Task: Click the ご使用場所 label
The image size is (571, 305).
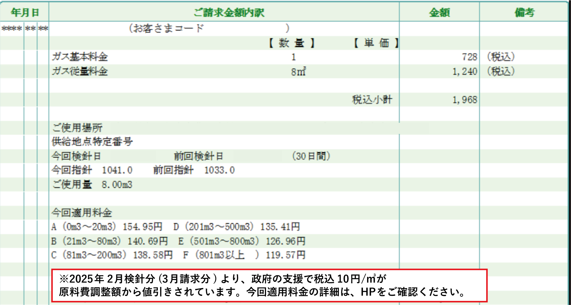Action: click(x=77, y=128)
